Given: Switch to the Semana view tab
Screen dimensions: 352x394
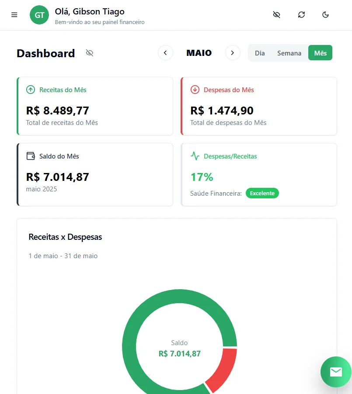Looking at the screenshot, I should (289, 53).
